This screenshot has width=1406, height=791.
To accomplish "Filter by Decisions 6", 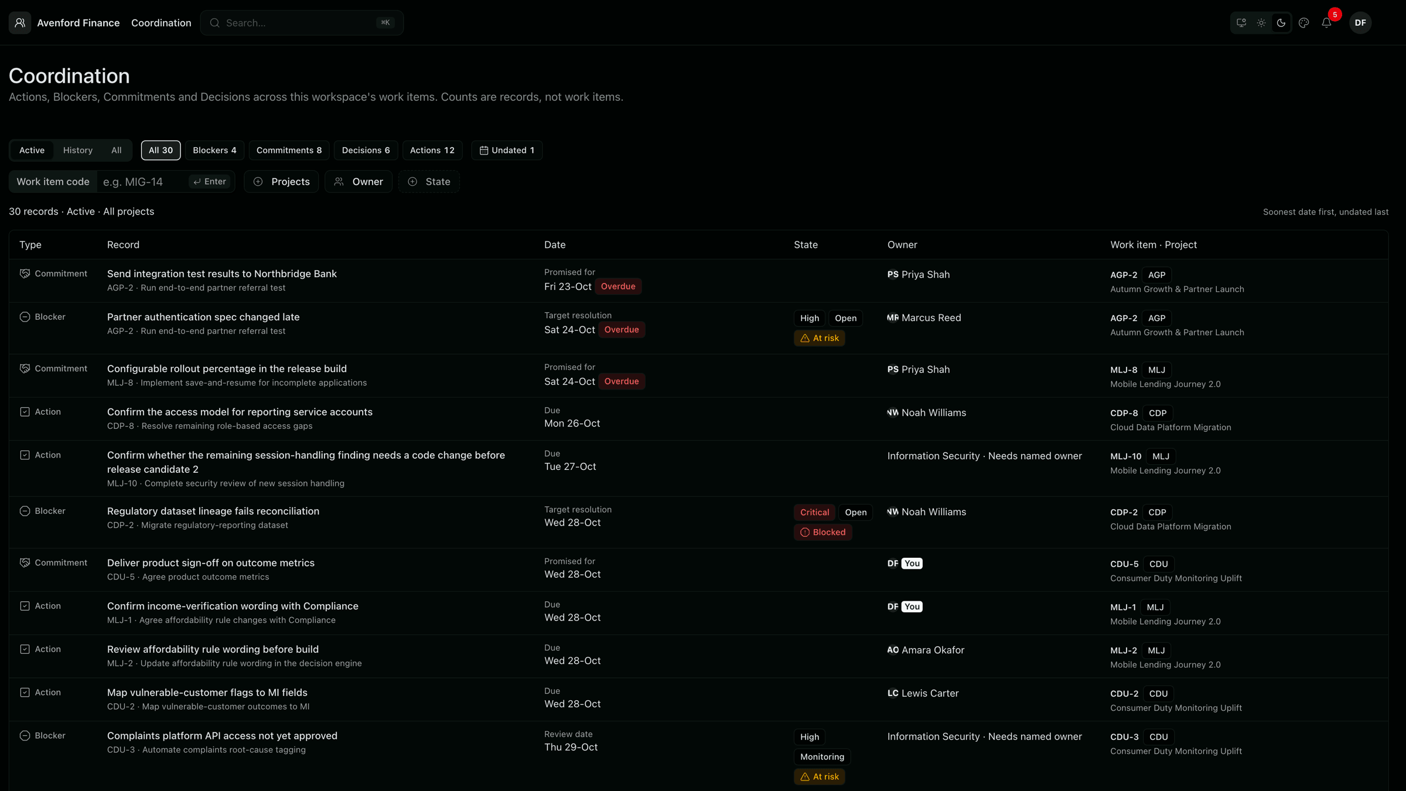I will point(366,151).
